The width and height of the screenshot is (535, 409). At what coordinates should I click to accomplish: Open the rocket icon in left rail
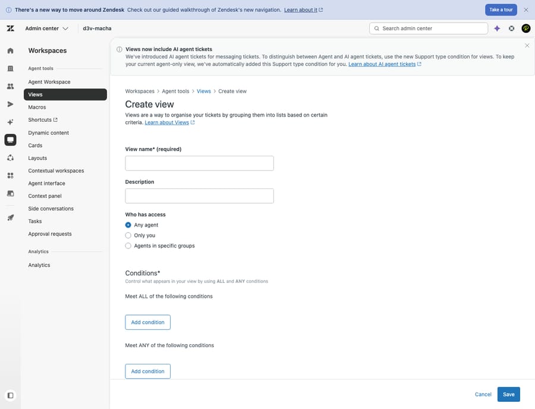[10, 218]
